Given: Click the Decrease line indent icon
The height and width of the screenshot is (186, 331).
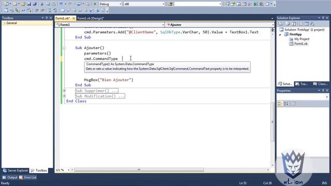Looking at the screenshot, I should pyautogui.click(x=37, y=10).
